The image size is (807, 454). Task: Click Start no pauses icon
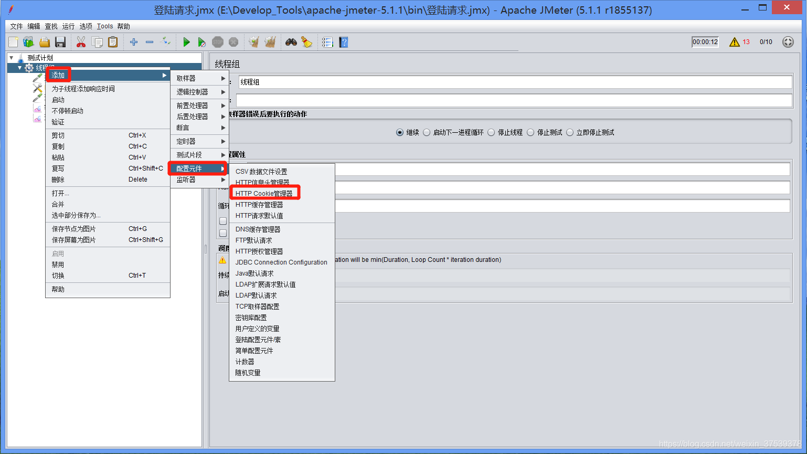pyautogui.click(x=201, y=42)
